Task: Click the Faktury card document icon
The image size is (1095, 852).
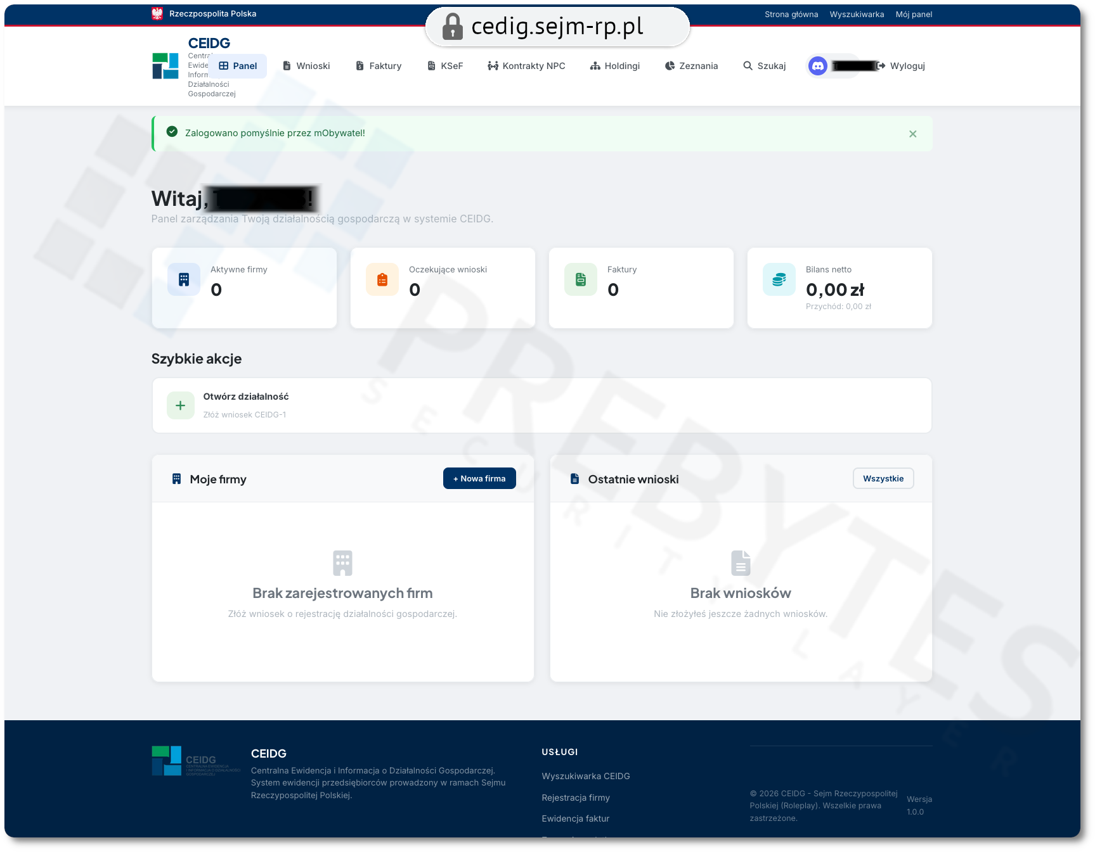Action: [581, 279]
